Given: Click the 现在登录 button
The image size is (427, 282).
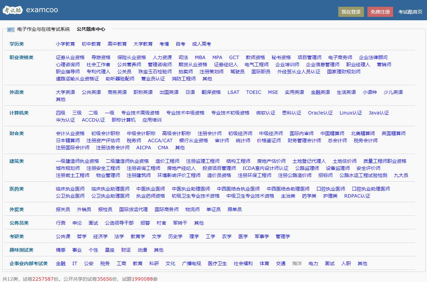Looking at the screenshot, I should [x=351, y=11].
